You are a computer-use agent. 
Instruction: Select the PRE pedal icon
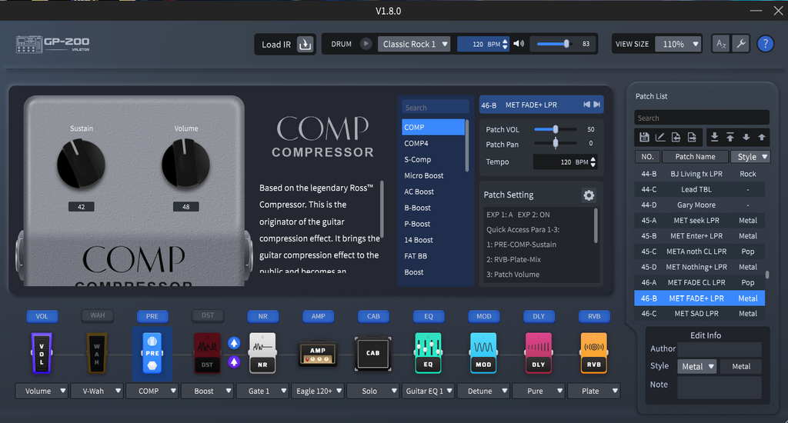152,353
